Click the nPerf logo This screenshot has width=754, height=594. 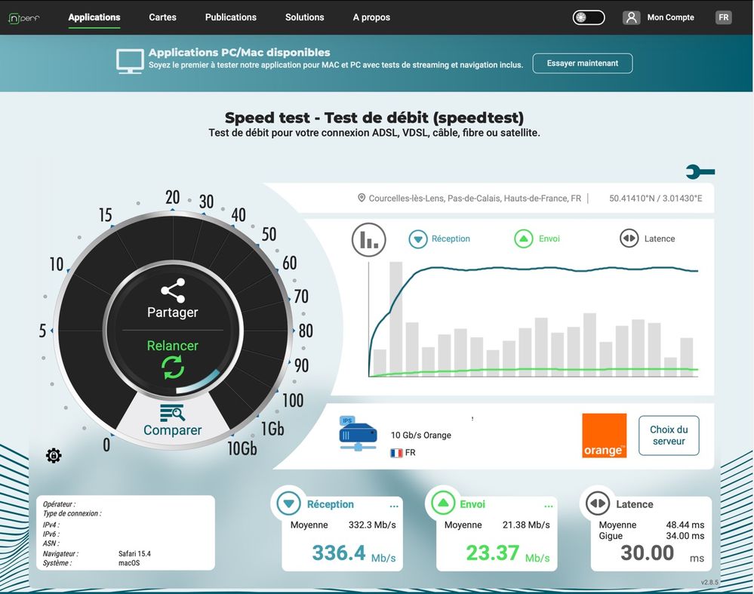click(23, 18)
